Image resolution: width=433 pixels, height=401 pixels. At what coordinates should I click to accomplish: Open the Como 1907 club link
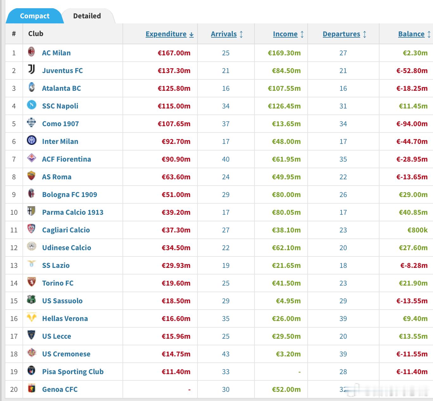click(60, 124)
